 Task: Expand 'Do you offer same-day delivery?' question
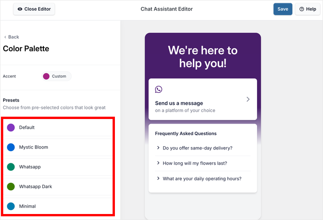(x=197, y=148)
